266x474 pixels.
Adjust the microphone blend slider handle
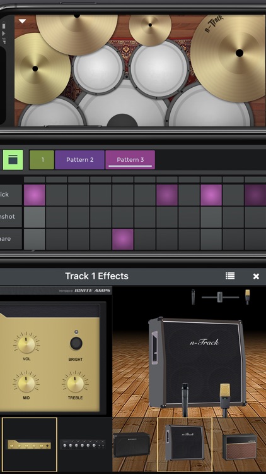219,297
